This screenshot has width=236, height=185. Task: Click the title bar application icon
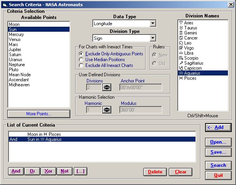[x=4, y=4]
